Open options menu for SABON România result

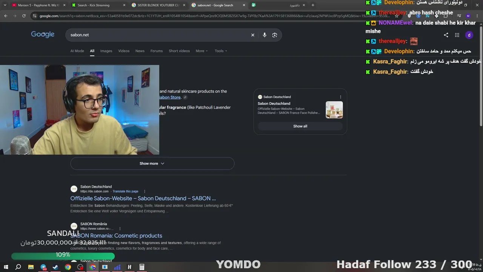(x=120, y=229)
